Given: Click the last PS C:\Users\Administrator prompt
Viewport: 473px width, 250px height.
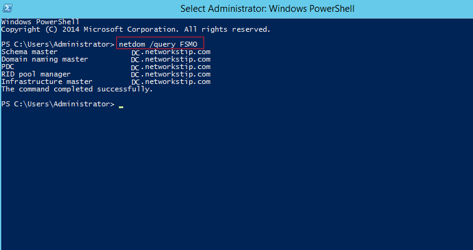Looking at the screenshot, I should click(x=57, y=104).
